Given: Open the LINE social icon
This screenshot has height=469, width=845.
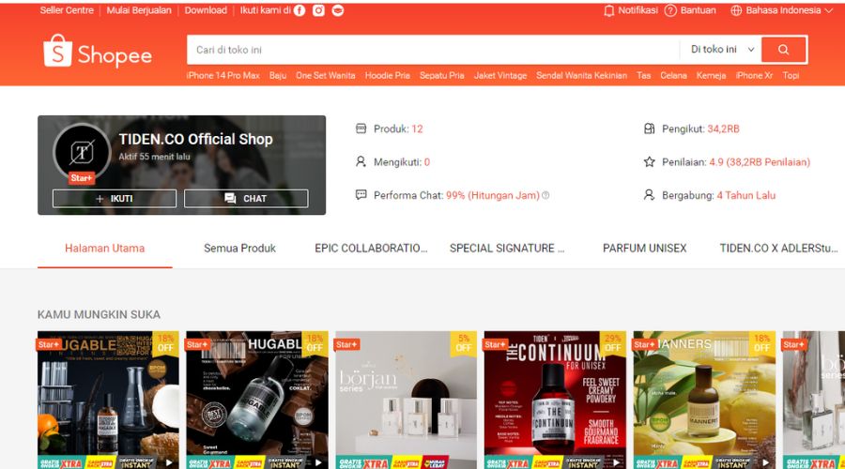Looking at the screenshot, I should pos(338,10).
